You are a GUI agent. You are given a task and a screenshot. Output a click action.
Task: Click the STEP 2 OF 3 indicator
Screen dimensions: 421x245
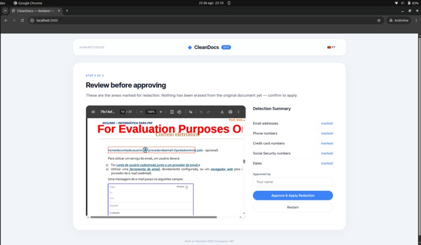point(95,76)
